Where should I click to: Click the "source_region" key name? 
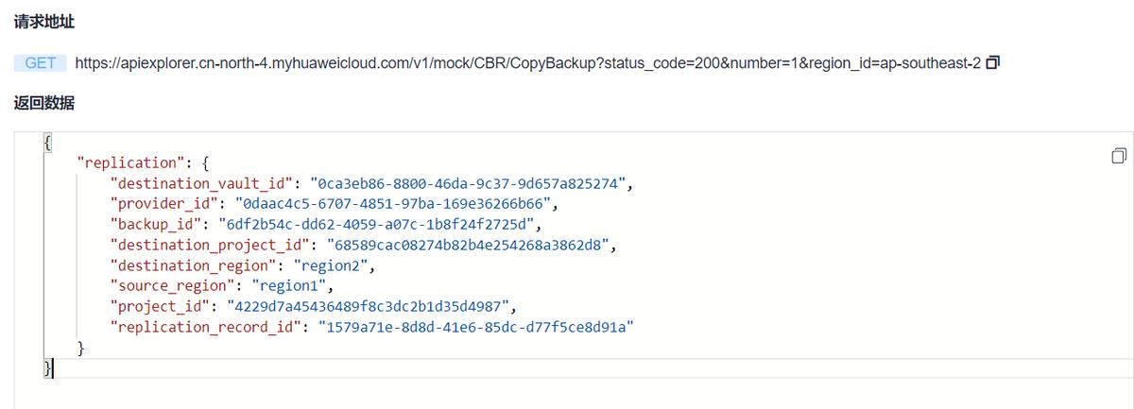172,285
